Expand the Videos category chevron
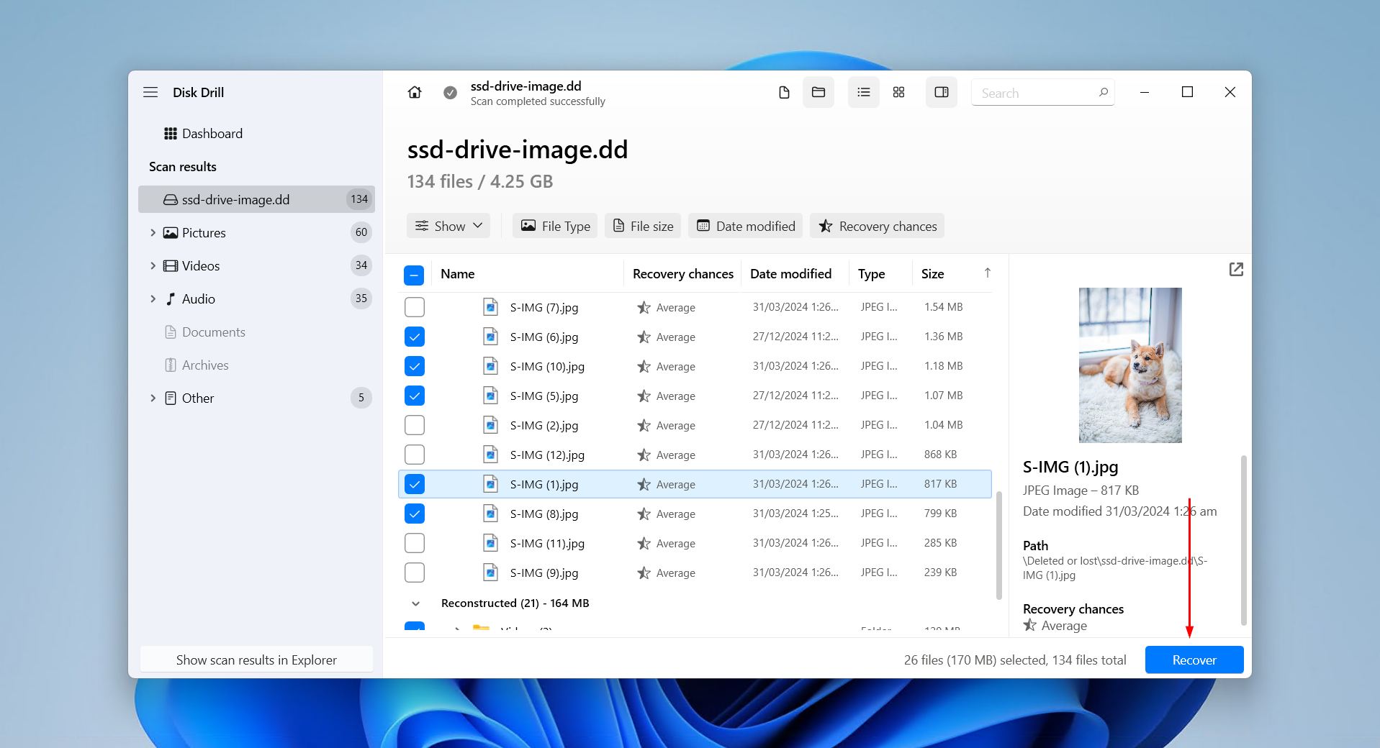This screenshot has height=748, width=1380. coord(153,266)
